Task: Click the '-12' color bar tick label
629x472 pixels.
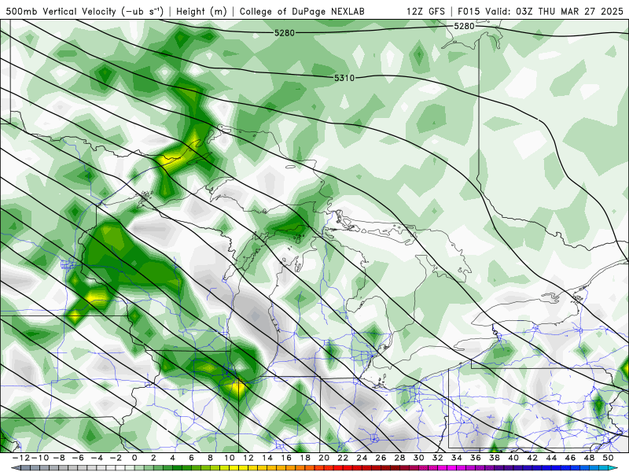Action: click(21, 458)
